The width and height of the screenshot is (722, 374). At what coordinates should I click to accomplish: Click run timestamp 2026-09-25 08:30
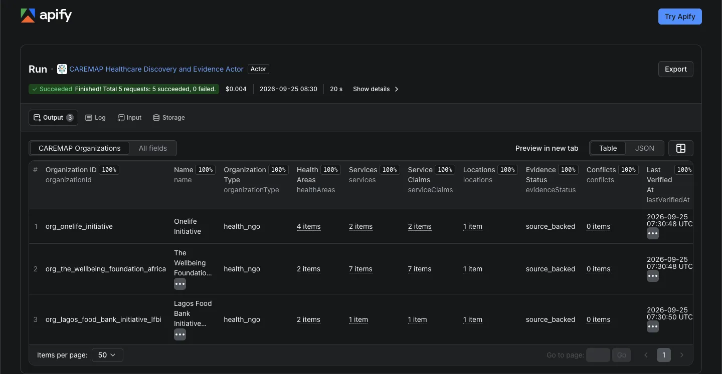288,89
